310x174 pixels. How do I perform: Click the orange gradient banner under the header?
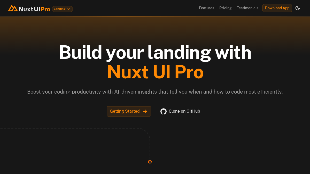(155, 28)
